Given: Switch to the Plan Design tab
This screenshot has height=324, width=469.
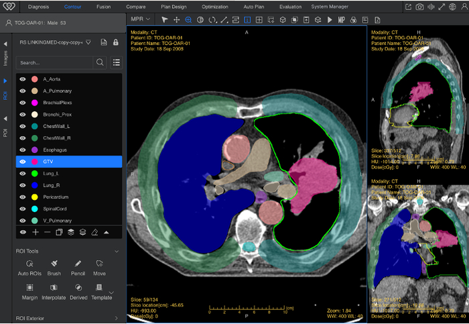Looking at the screenshot, I should [x=174, y=7].
